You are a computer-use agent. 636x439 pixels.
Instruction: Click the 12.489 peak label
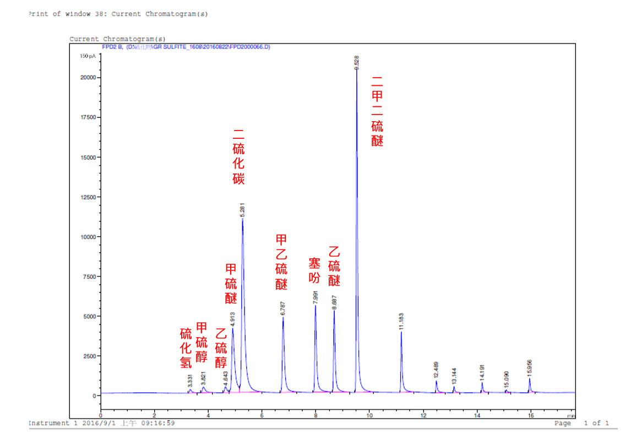(436, 370)
